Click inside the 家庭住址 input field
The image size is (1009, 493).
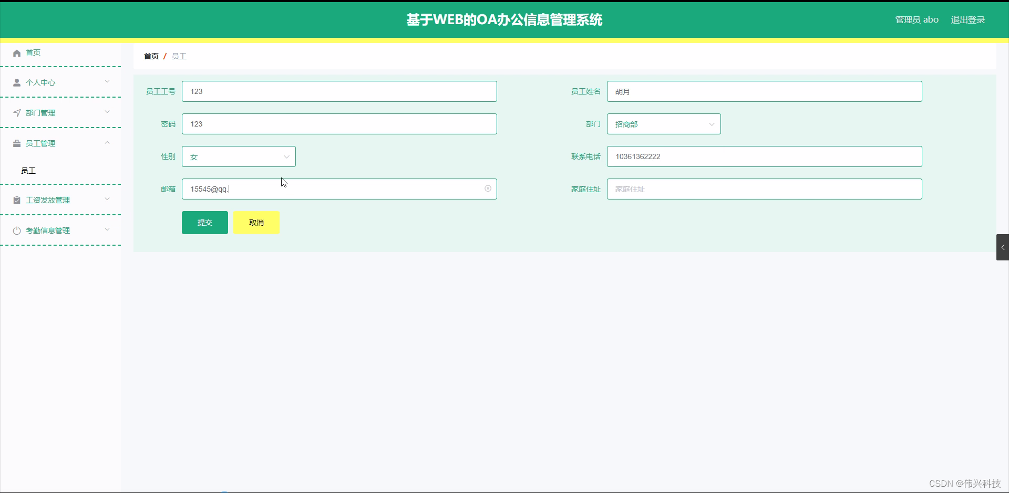[764, 188]
